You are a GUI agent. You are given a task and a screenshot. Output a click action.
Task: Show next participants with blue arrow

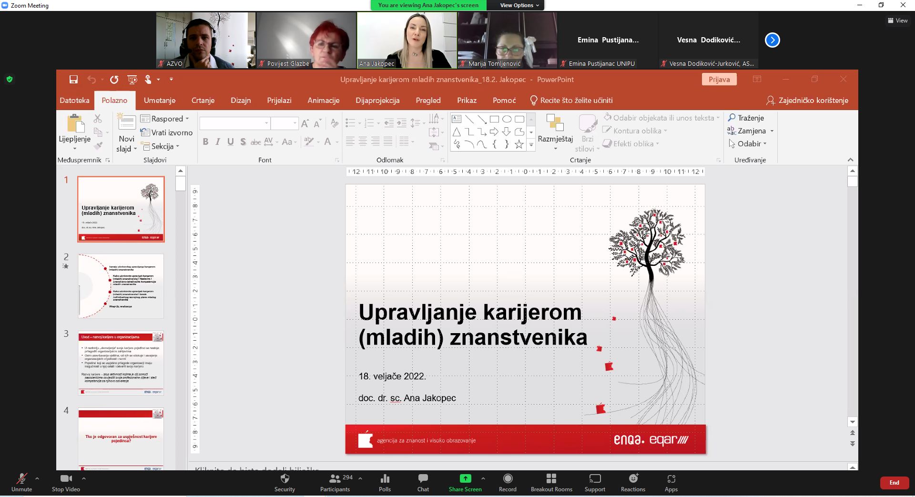click(x=772, y=40)
